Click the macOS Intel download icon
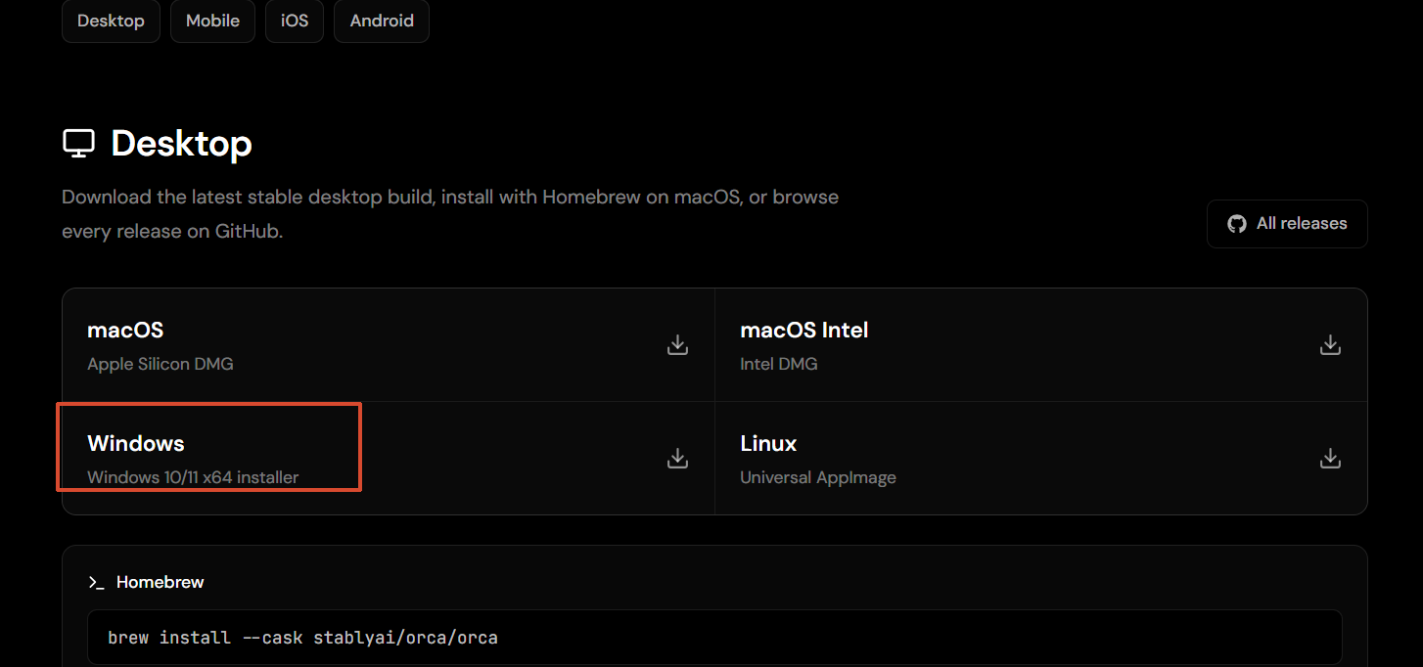Viewport: 1423px width, 667px height. pos(1330,344)
